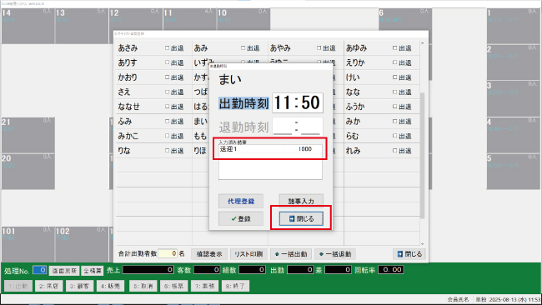Tick the 出退 checkbox for ふうか
The width and height of the screenshot is (542, 305).
(x=394, y=107)
